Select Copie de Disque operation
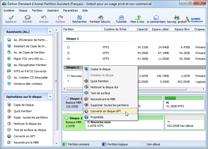Screen dimensions: 208x149 point(20,105)
